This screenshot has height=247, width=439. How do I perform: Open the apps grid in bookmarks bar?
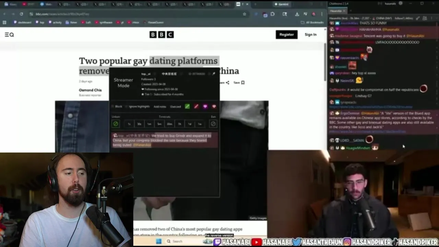pyautogui.click(x=4, y=22)
